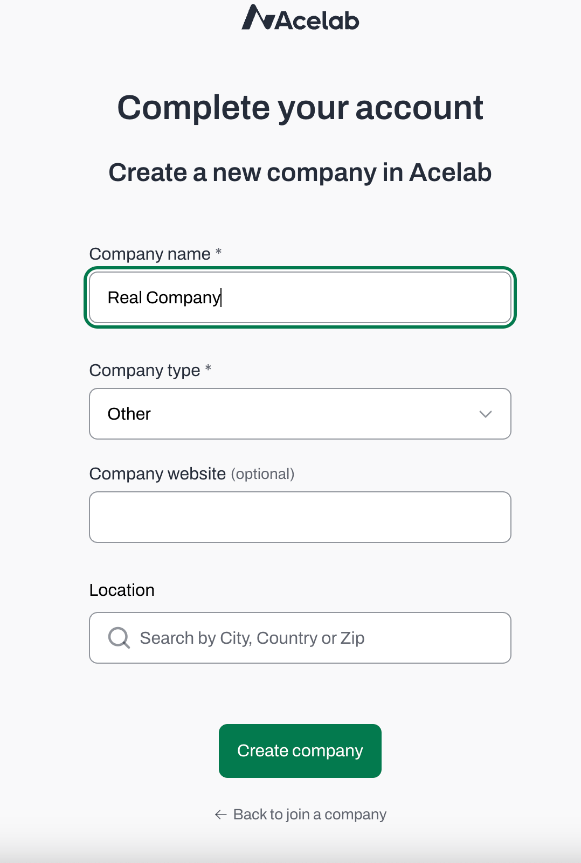Follow the Back to join a company link
This screenshot has height=863, width=581.
310,815
